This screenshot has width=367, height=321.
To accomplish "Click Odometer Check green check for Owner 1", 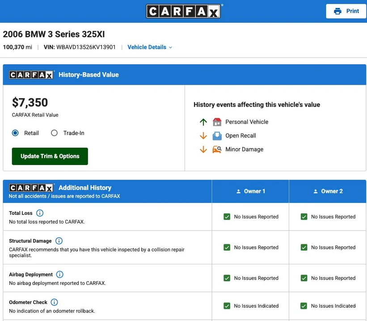I will click(x=227, y=306).
